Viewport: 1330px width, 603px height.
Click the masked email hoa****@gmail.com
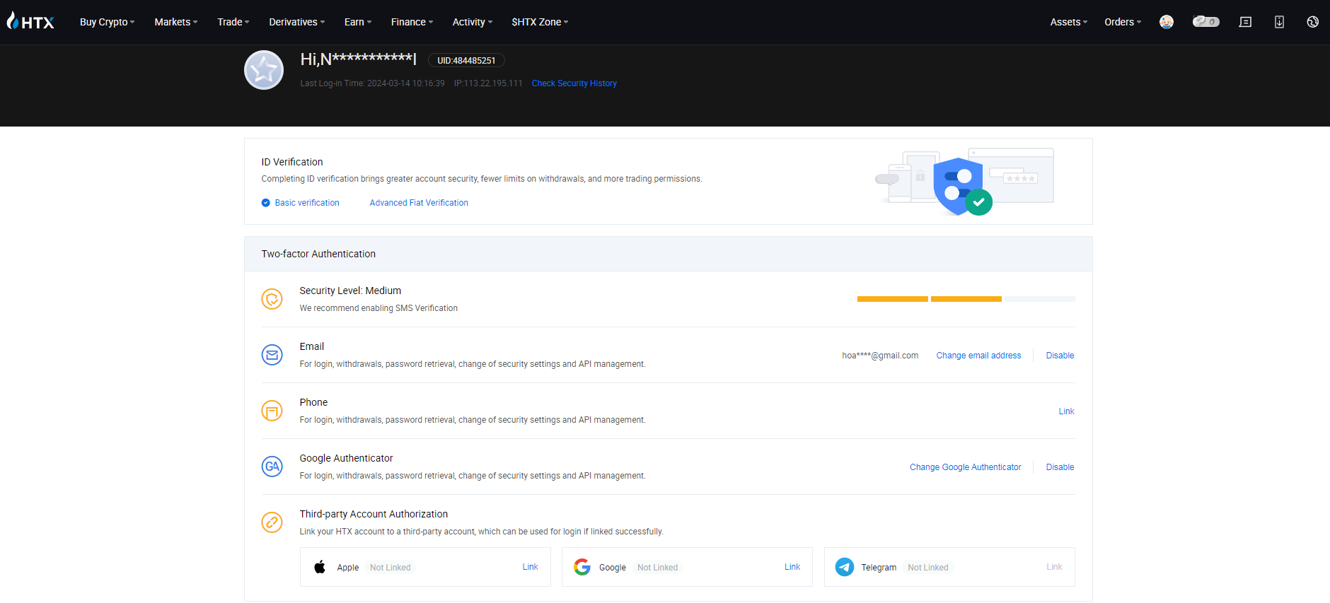pyautogui.click(x=880, y=356)
